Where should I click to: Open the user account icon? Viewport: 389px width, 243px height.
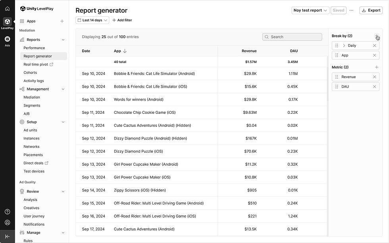8,222
